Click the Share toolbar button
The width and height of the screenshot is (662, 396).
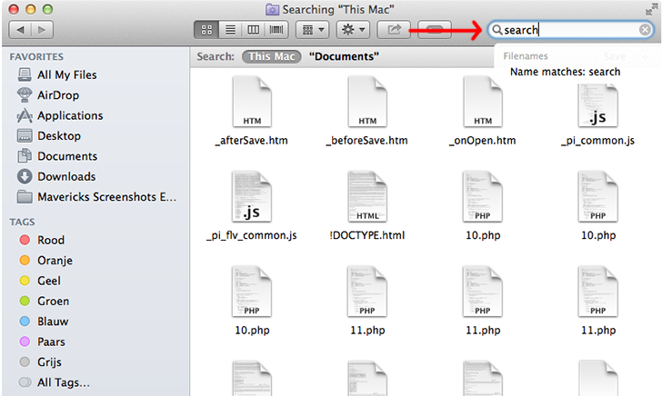point(394,30)
